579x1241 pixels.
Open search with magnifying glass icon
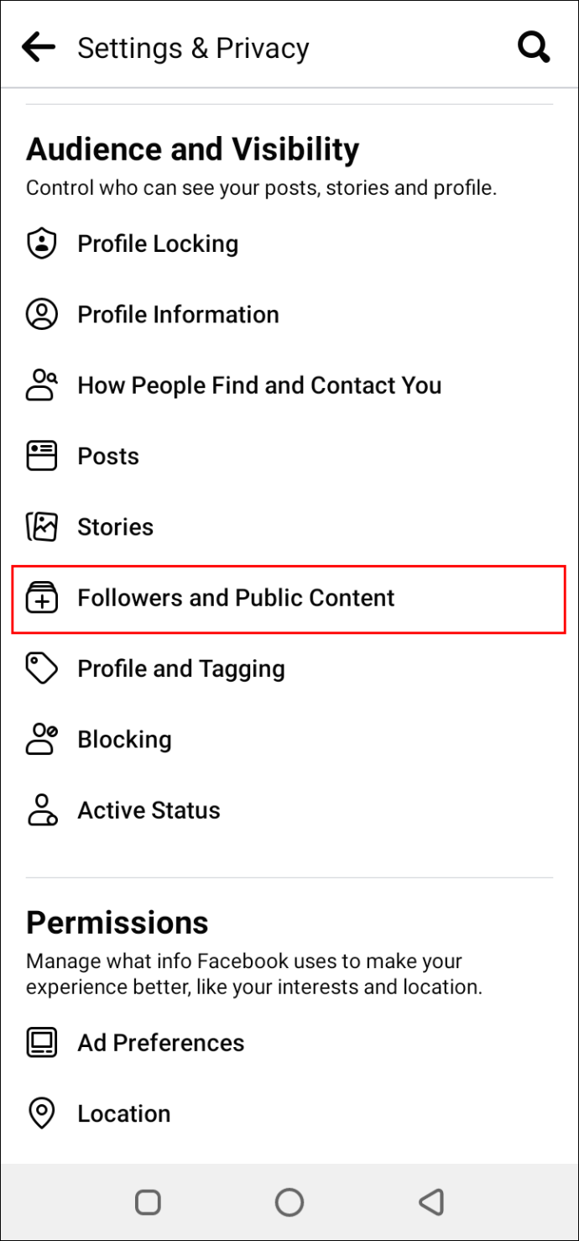(x=534, y=47)
